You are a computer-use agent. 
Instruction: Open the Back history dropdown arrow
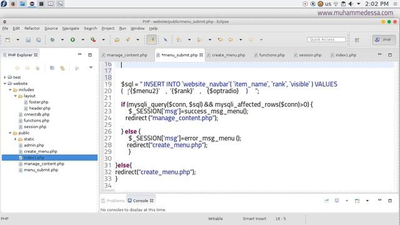click(x=241, y=40)
